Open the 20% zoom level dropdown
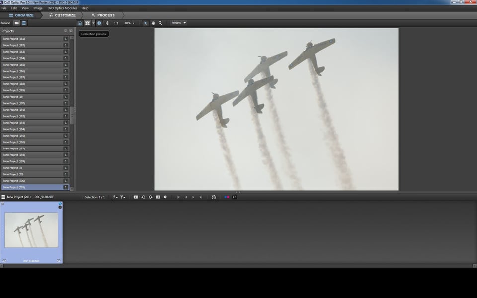477x298 pixels. click(x=129, y=23)
